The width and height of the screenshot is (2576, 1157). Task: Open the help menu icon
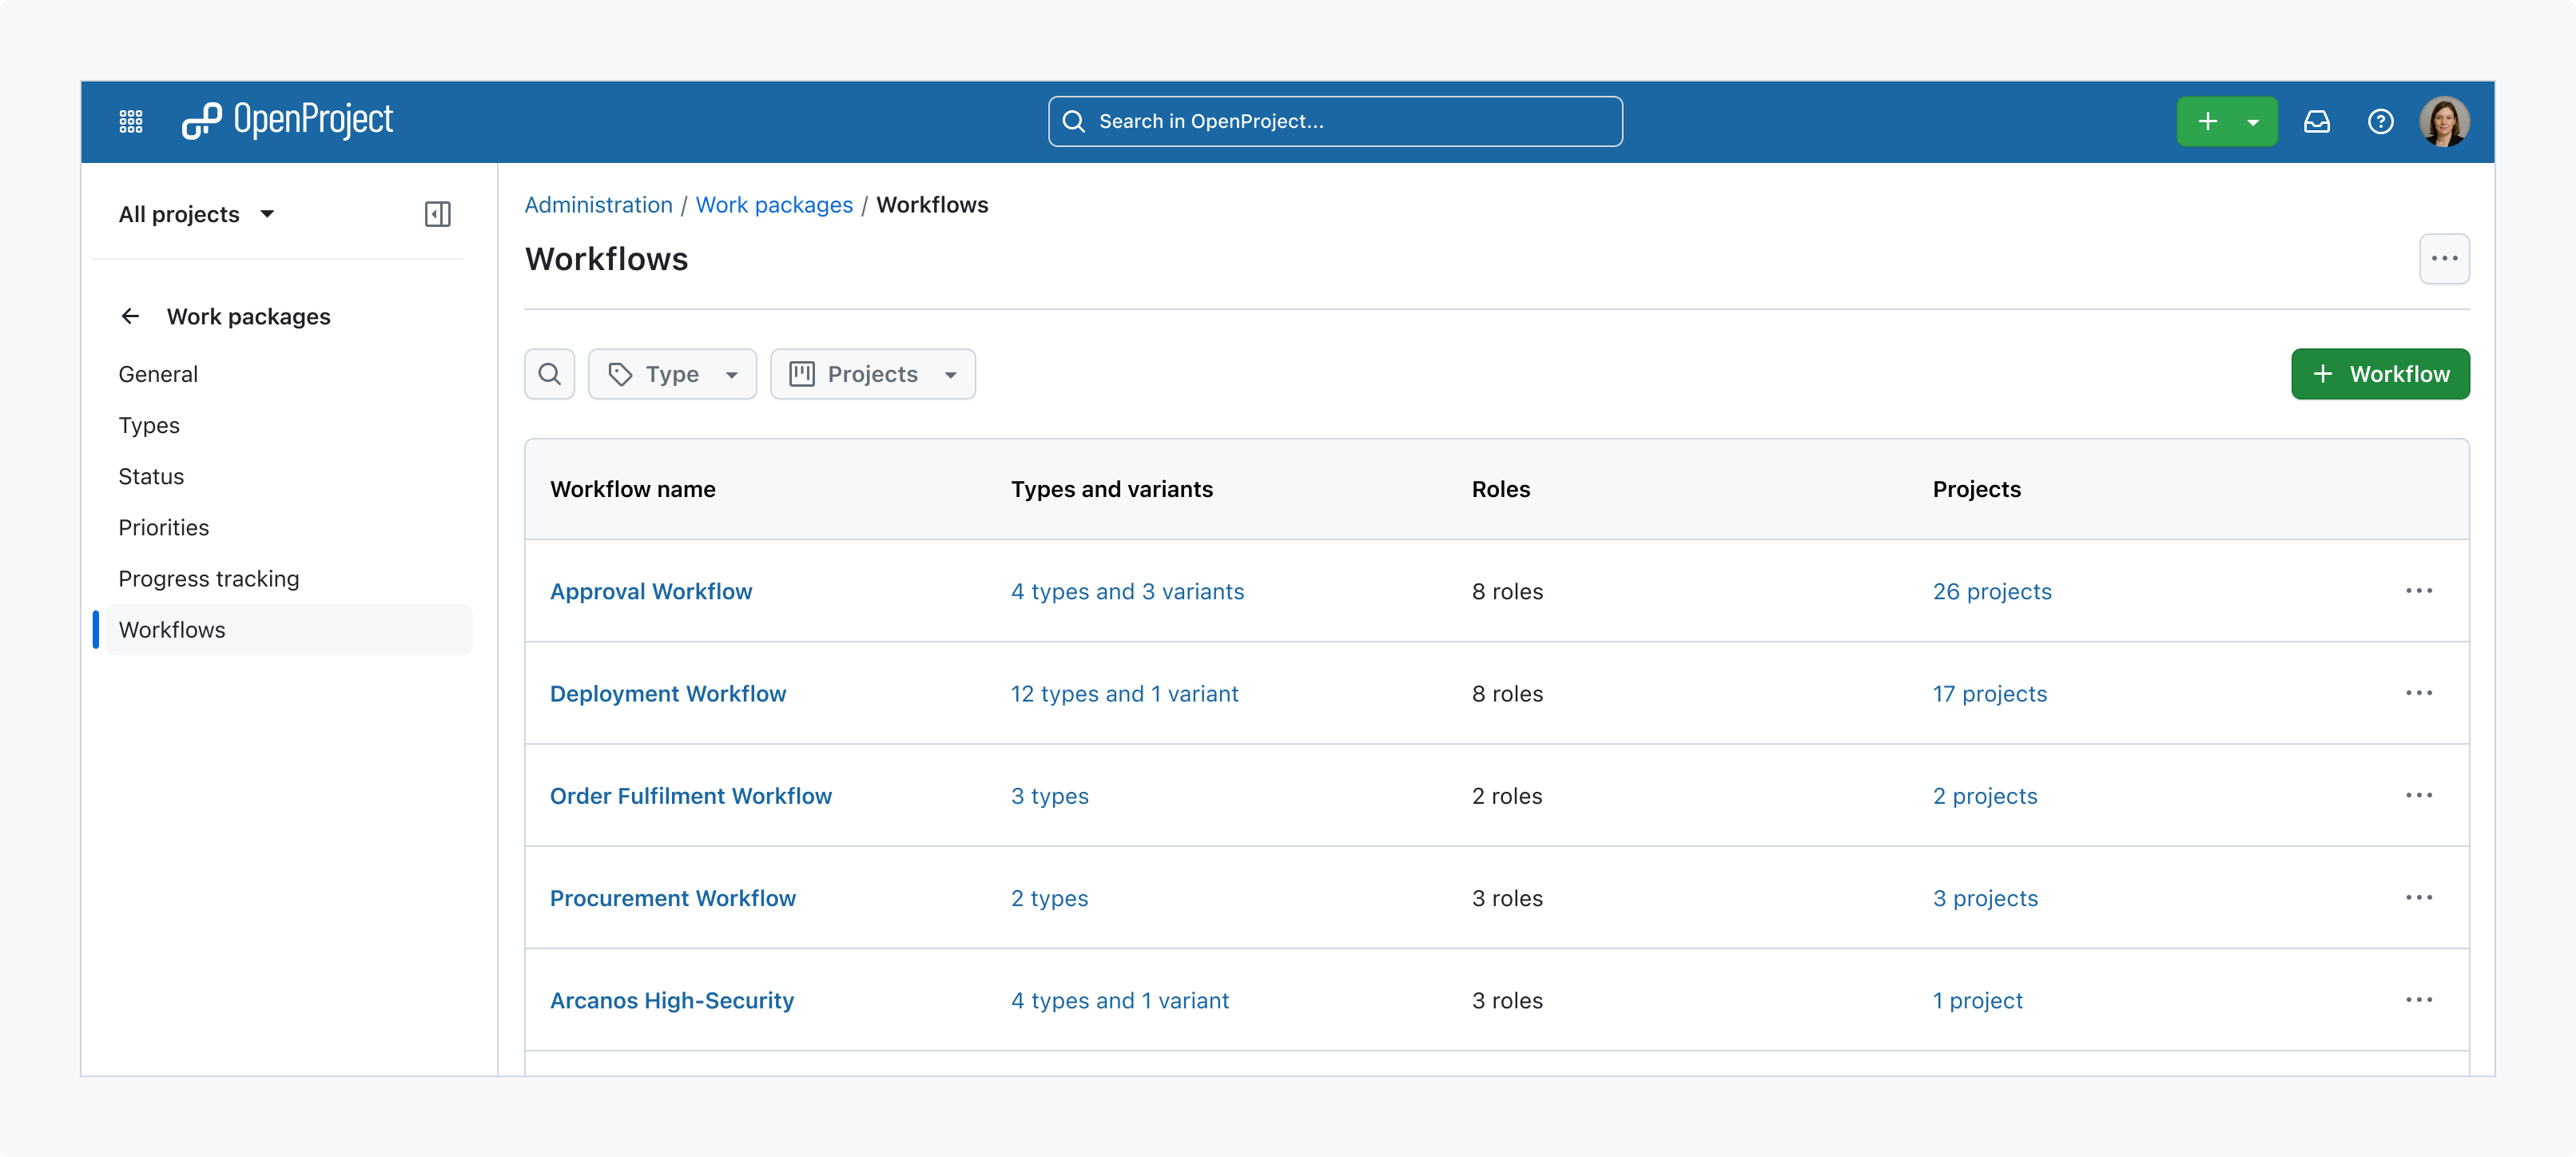(x=2380, y=121)
